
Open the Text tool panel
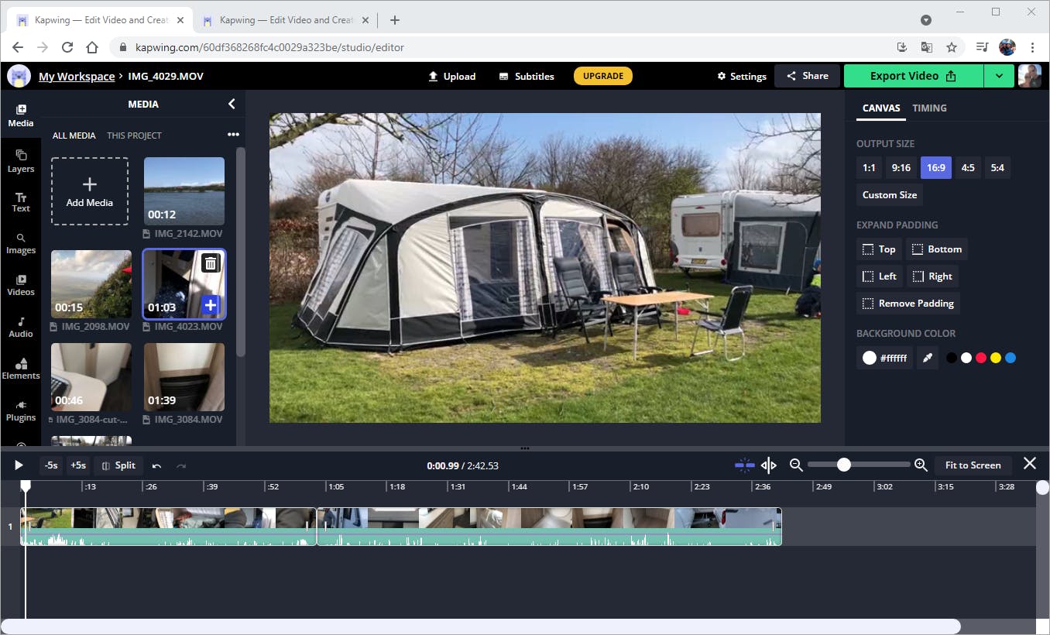click(21, 202)
